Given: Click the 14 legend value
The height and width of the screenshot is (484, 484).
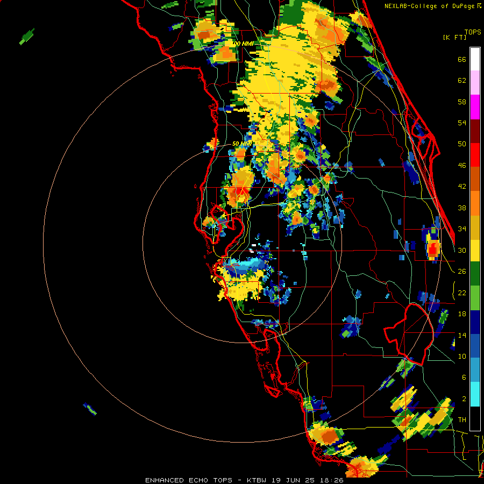Looking at the screenshot, I should [462, 335].
